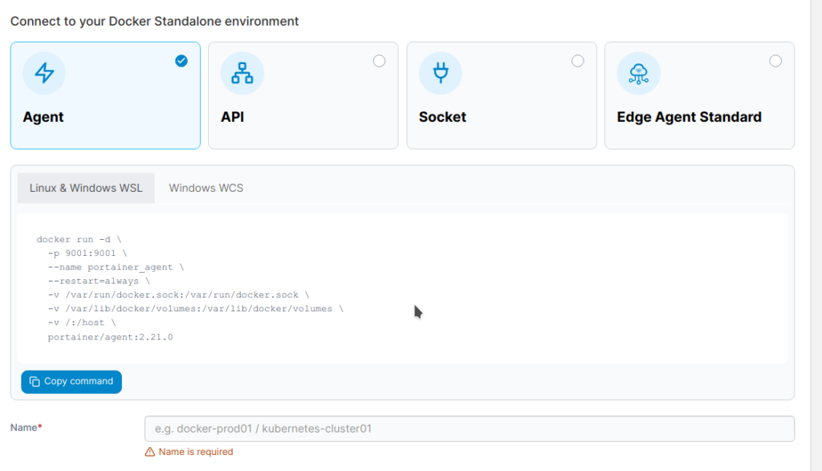Image resolution: width=822 pixels, height=471 pixels.
Task: Click the Name* field label
Action: 26,428
